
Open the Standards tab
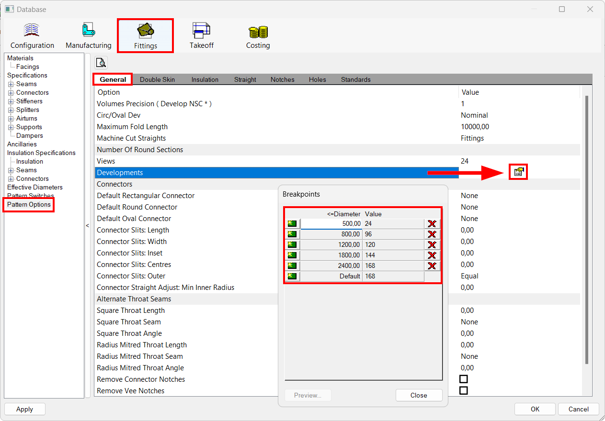355,79
